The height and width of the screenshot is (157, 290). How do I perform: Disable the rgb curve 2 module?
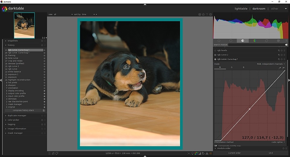[215, 55]
